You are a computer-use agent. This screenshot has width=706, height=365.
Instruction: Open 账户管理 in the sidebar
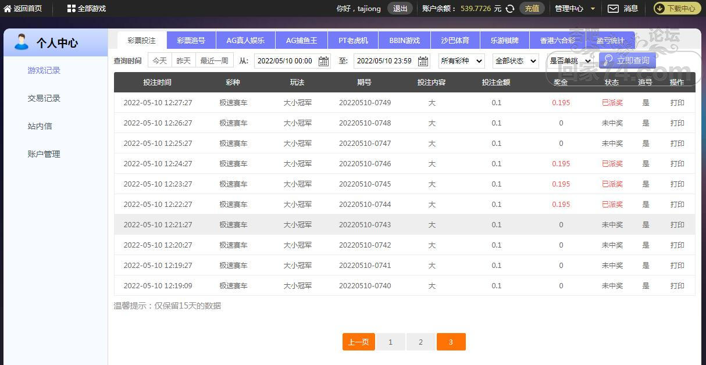[44, 154]
